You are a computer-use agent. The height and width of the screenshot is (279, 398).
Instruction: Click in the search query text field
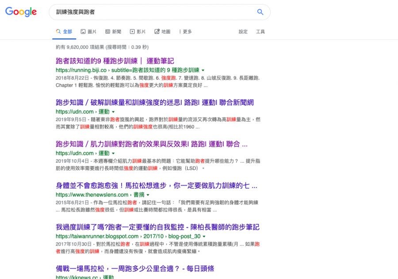(150, 12)
